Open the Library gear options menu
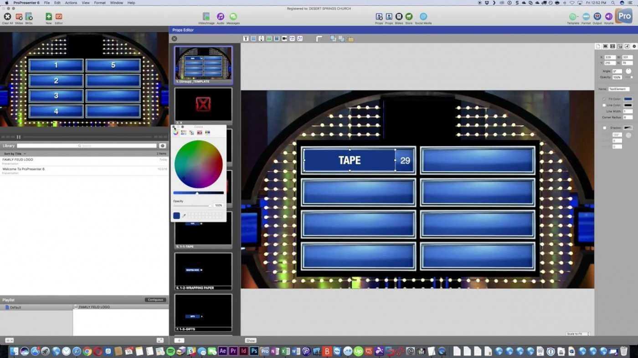The image size is (638, 358). click(x=162, y=146)
